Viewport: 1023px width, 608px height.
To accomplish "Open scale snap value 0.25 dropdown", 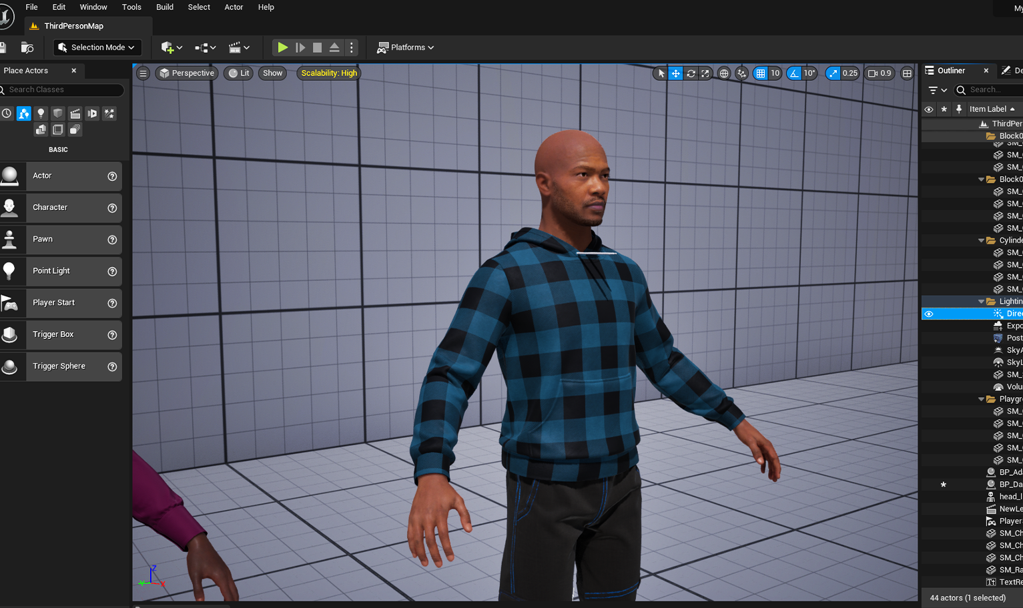I will point(850,73).
